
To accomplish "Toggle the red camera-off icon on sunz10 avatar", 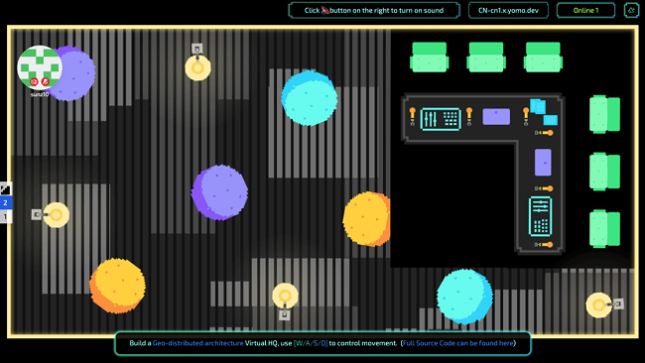I will coord(34,81).
